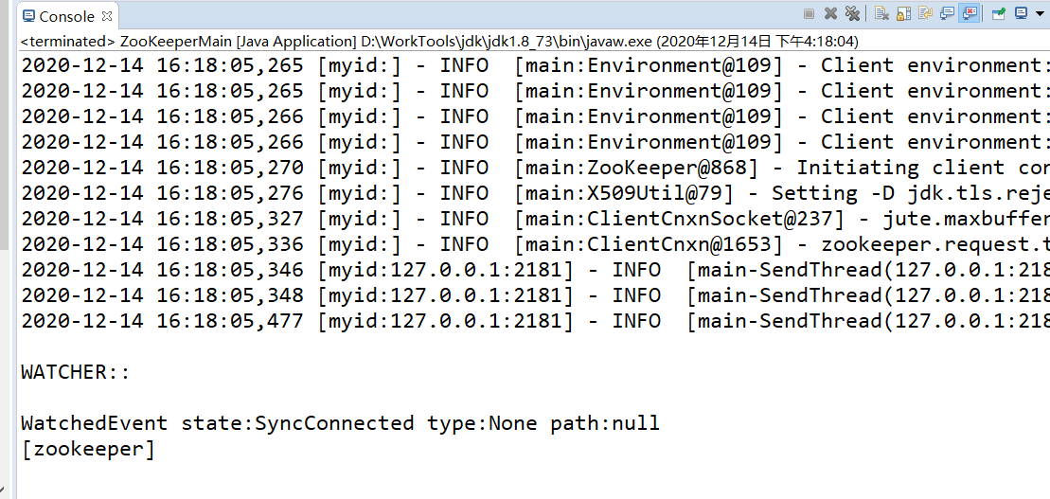
Task: Pin the console with the pushpin icon
Action: point(999,13)
